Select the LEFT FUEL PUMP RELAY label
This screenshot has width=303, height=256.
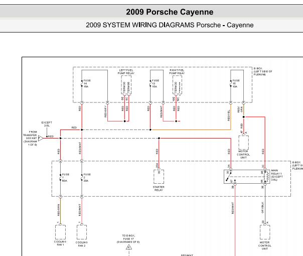(126, 72)
